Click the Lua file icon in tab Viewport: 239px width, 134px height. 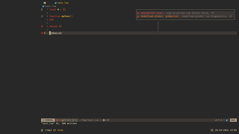coord(56,3)
